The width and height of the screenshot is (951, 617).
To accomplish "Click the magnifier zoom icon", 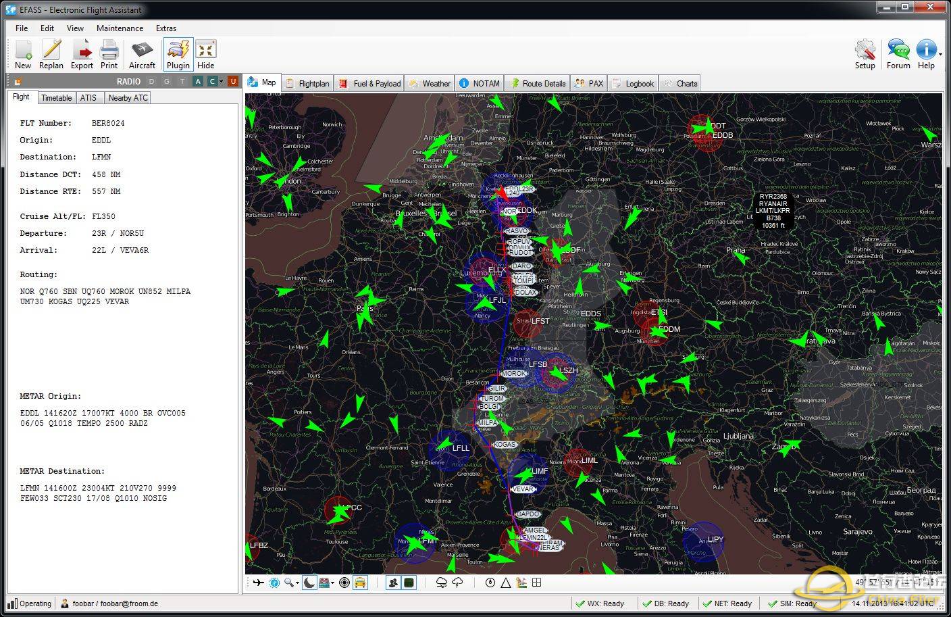I will pos(289,583).
